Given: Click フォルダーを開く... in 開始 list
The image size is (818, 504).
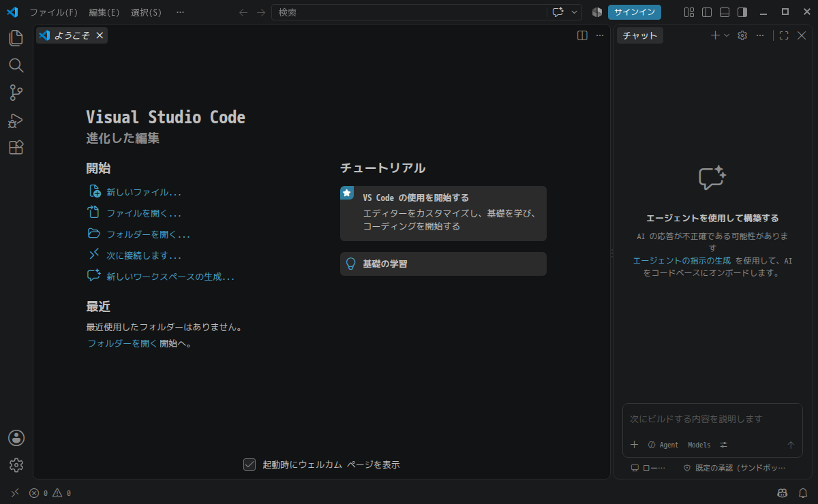Looking at the screenshot, I should [x=148, y=234].
